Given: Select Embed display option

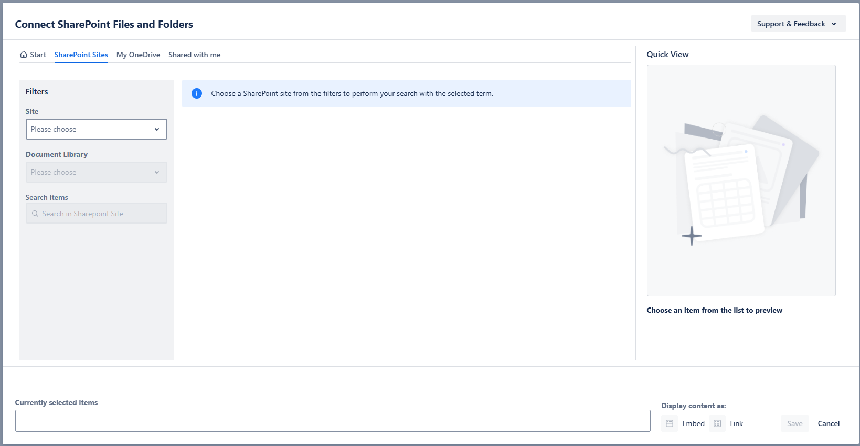Looking at the screenshot, I should 693,423.
